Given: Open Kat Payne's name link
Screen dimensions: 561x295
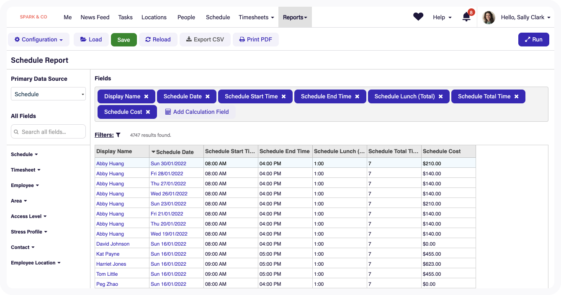Looking at the screenshot, I should point(108,254).
